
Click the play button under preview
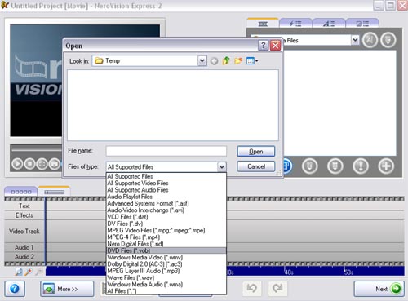(x=17, y=164)
